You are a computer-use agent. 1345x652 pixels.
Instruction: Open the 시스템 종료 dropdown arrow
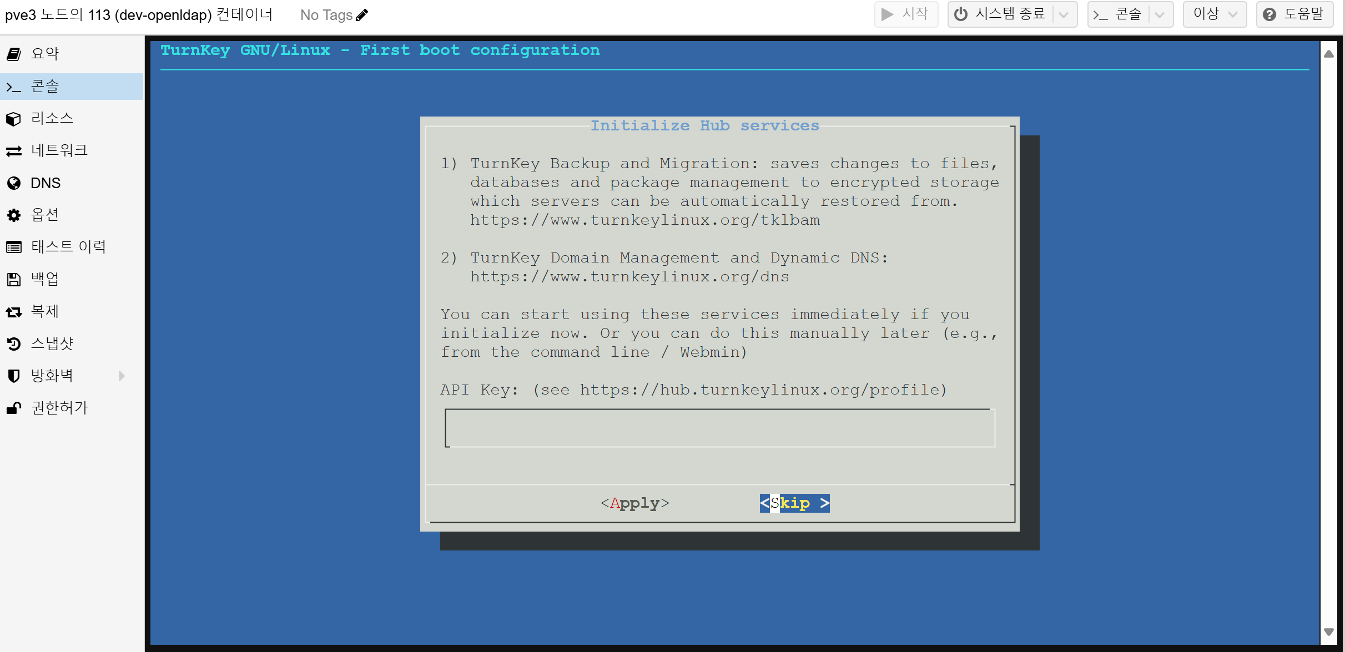pyautogui.click(x=1064, y=15)
